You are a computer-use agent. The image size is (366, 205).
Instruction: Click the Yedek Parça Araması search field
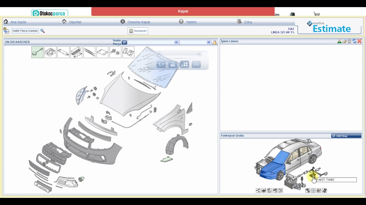[25, 31]
